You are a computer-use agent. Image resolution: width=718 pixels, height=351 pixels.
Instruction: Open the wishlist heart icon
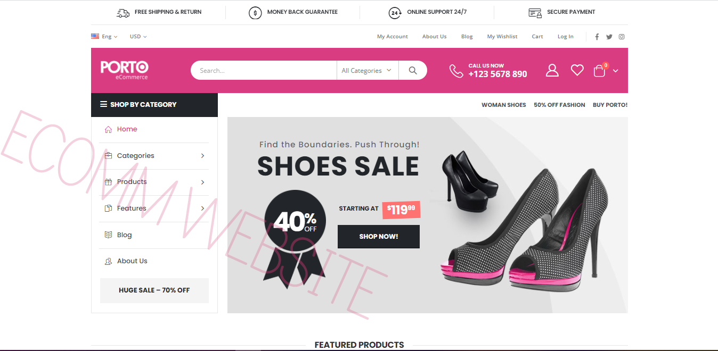click(577, 70)
